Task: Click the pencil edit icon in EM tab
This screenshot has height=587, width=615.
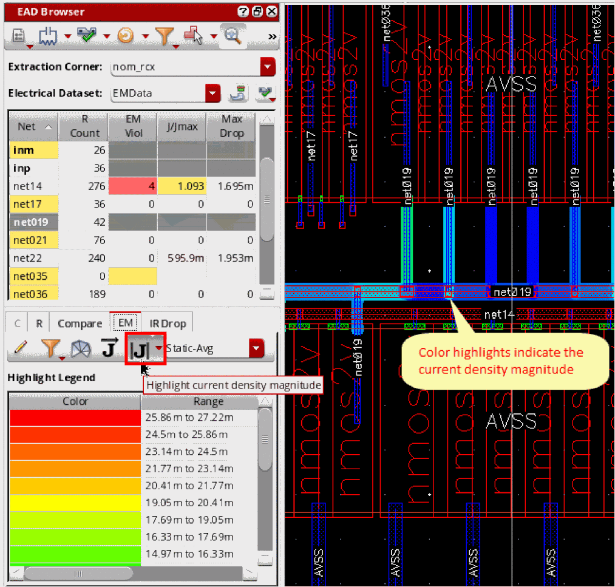Action: pyautogui.click(x=20, y=348)
